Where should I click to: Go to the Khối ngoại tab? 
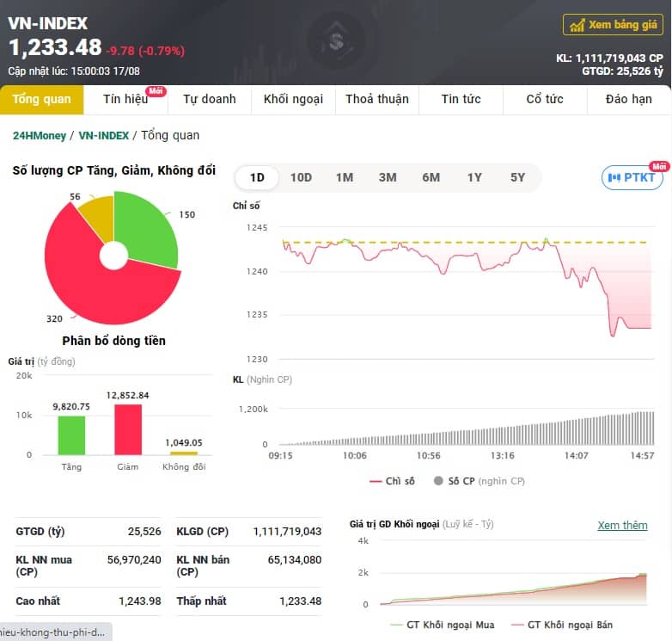(x=294, y=99)
